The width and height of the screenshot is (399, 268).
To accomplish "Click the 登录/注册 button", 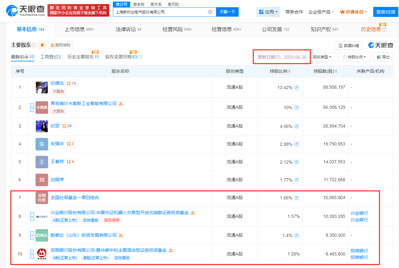I will click(x=386, y=12).
